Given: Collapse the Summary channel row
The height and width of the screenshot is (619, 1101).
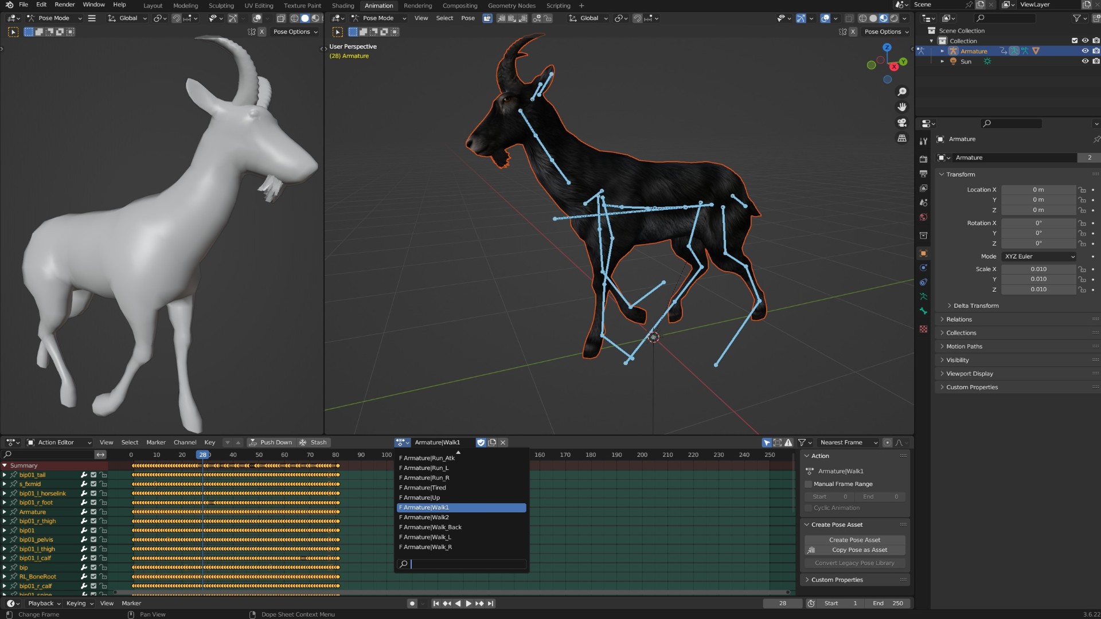Looking at the screenshot, I should 5,466.
